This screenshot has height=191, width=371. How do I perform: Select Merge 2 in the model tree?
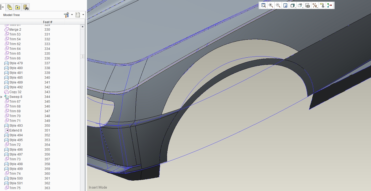[15, 30]
